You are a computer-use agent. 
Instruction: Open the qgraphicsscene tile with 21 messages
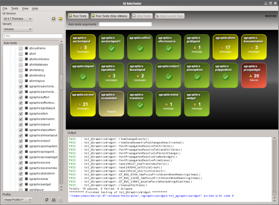tap(83, 104)
